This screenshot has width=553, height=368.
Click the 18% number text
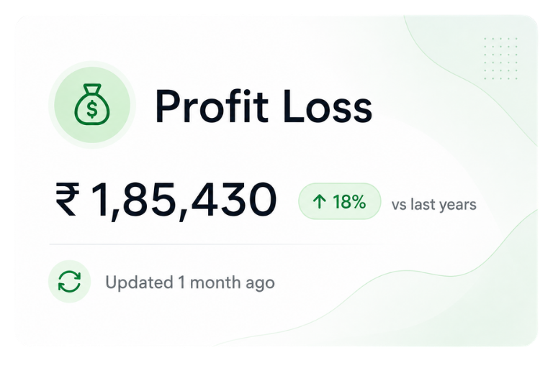pos(349,202)
